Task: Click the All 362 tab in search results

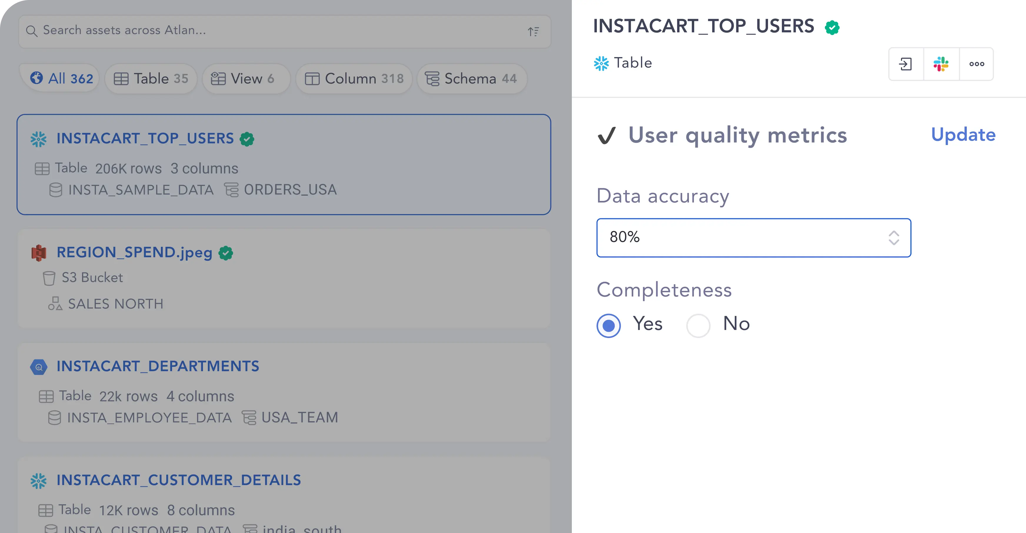Action: coord(61,78)
